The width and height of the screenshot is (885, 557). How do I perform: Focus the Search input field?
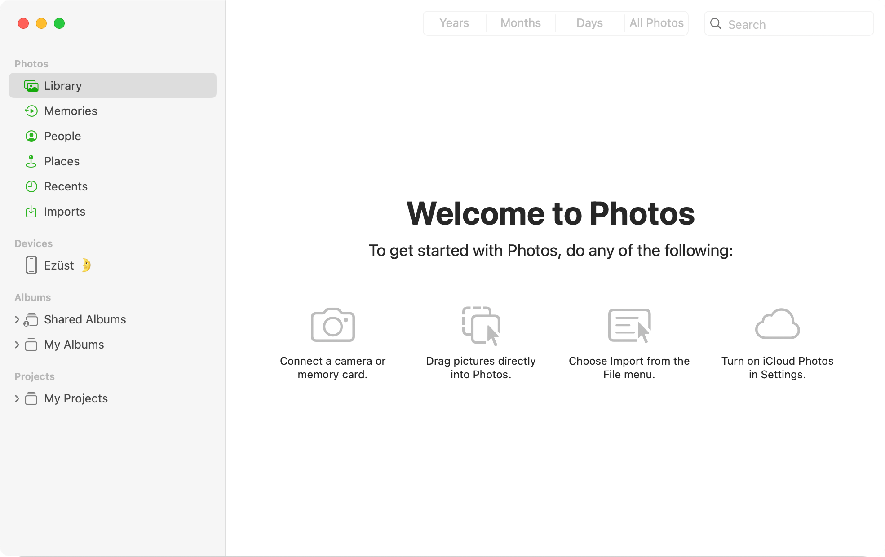[789, 24]
